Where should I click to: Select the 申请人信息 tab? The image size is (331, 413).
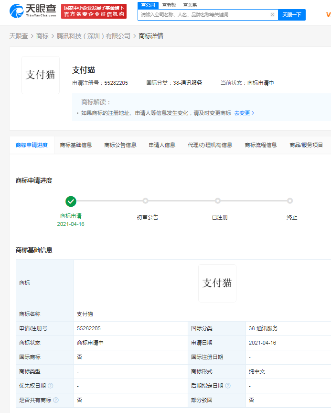(x=162, y=145)
